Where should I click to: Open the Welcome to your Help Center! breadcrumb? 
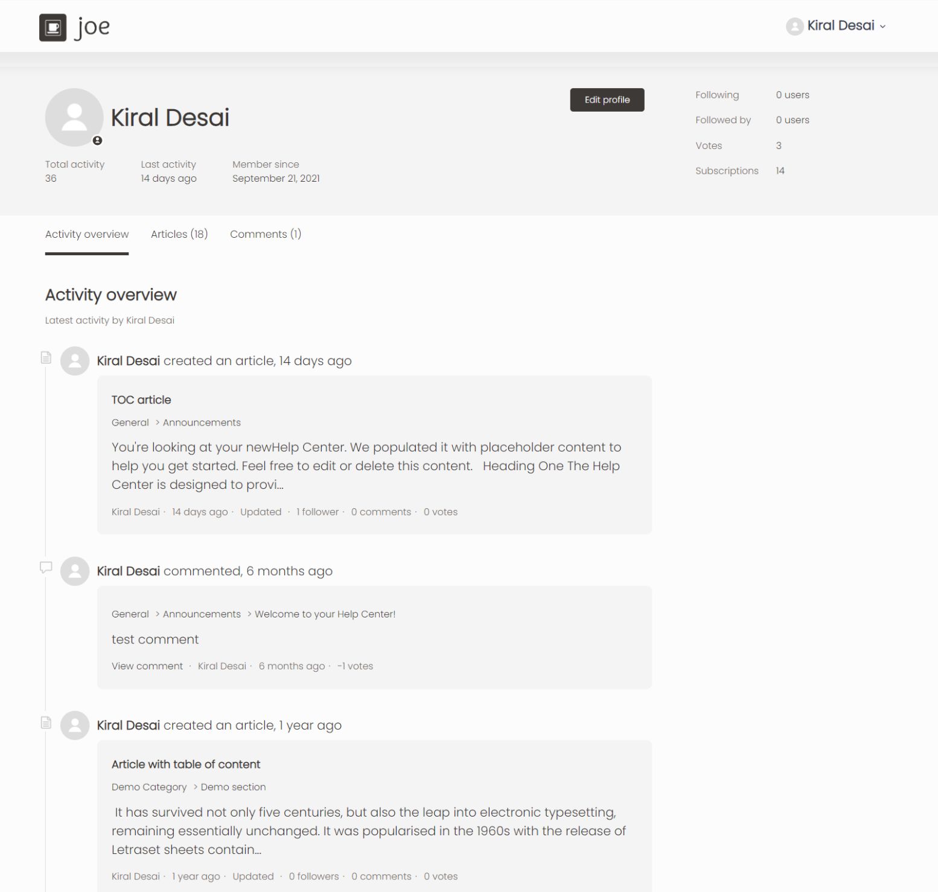coord(325,614)
